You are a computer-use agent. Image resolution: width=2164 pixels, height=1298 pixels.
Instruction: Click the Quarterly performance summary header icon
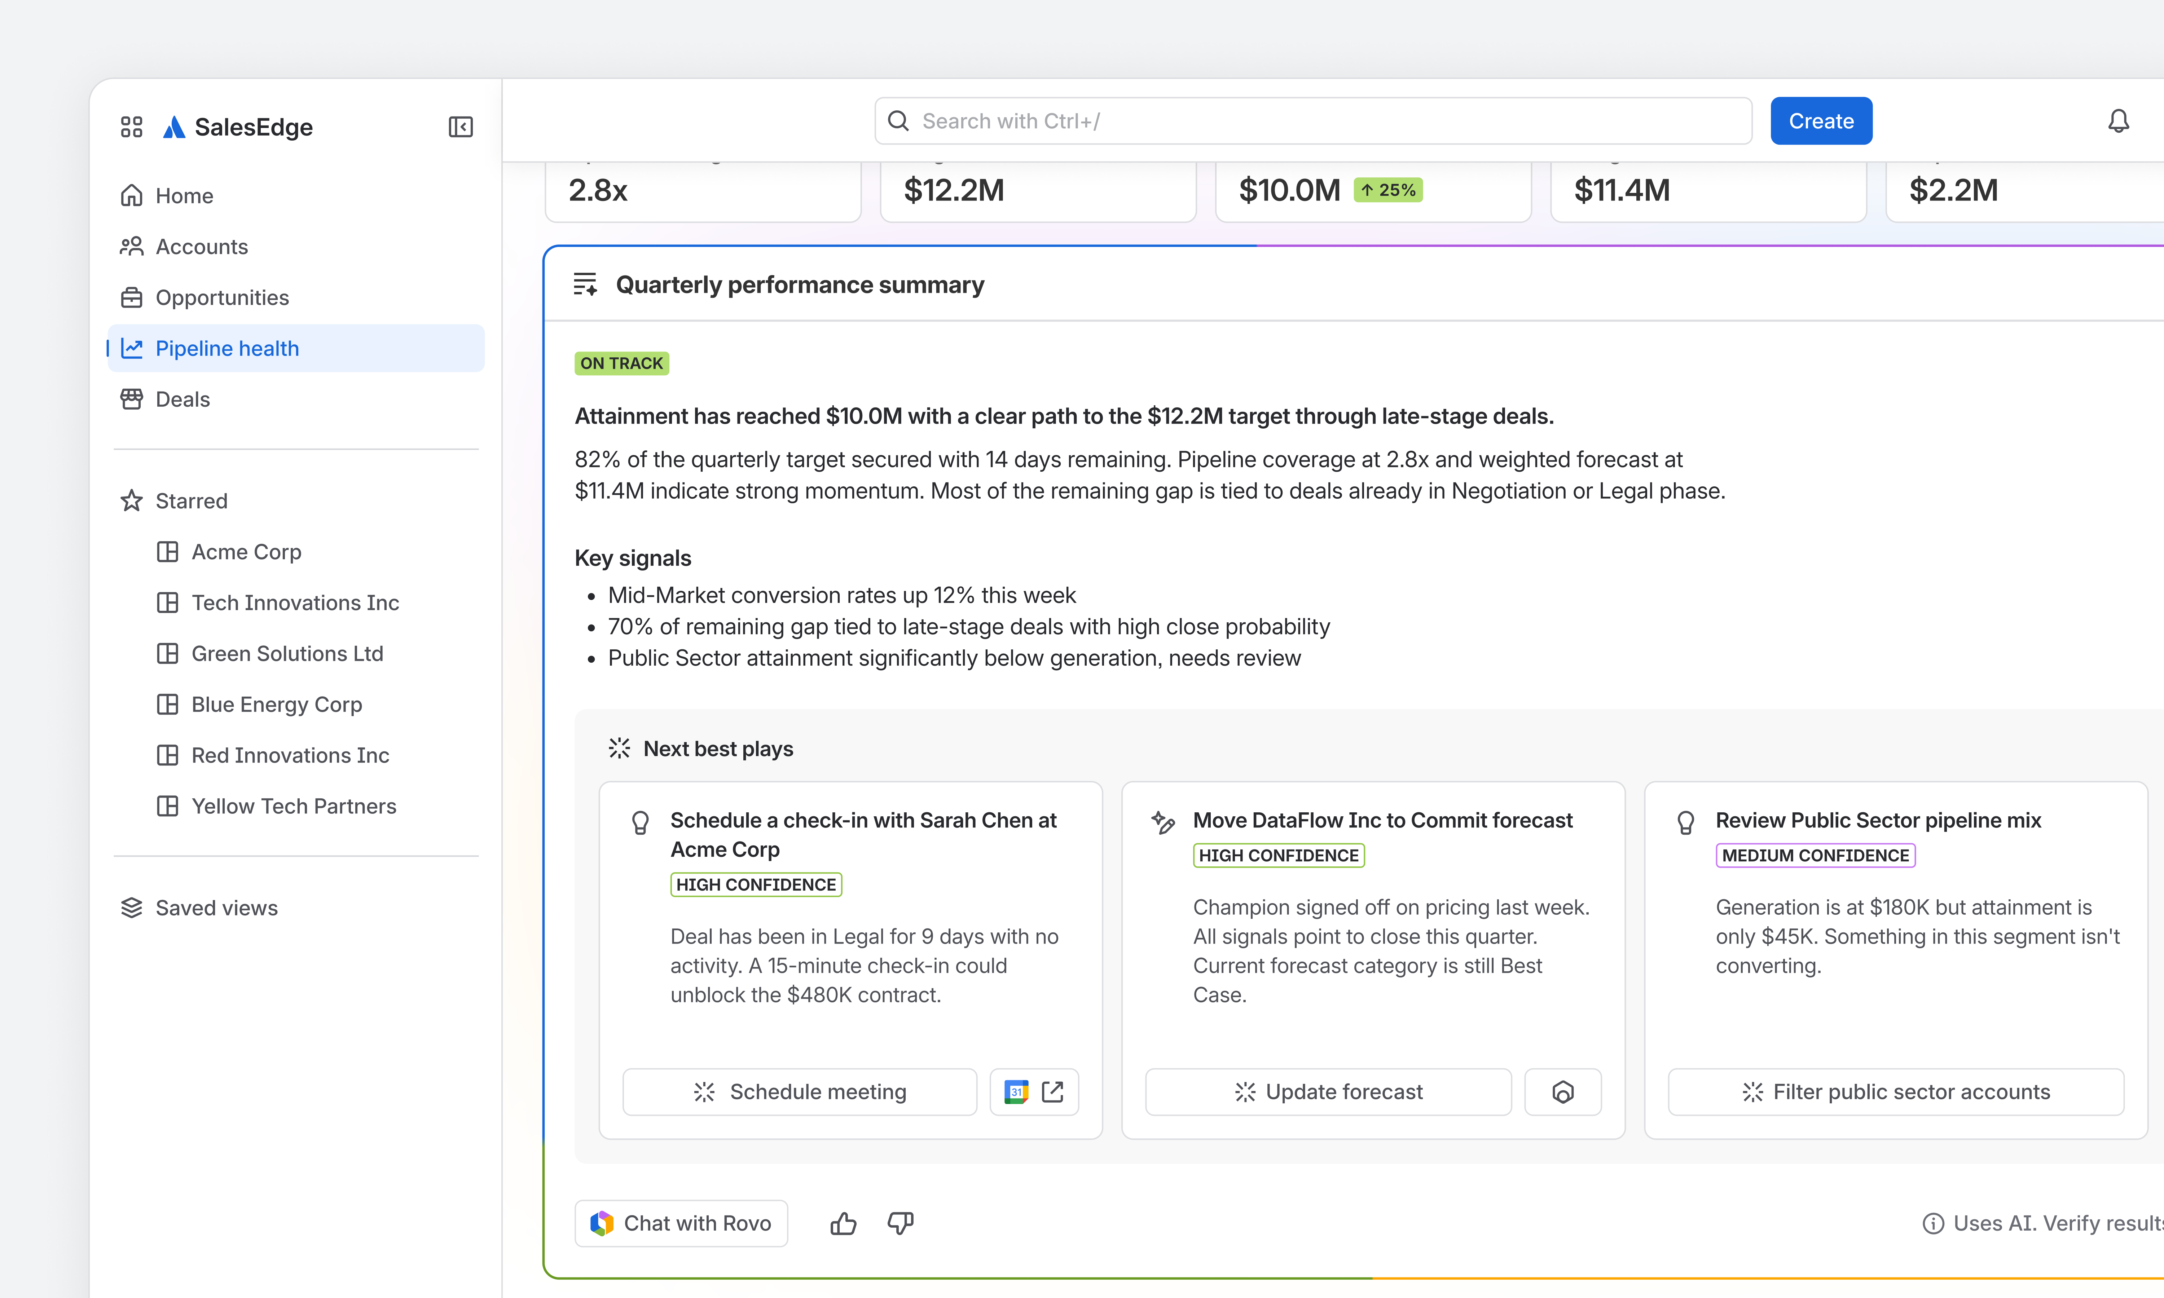click(x=584, y=284)
